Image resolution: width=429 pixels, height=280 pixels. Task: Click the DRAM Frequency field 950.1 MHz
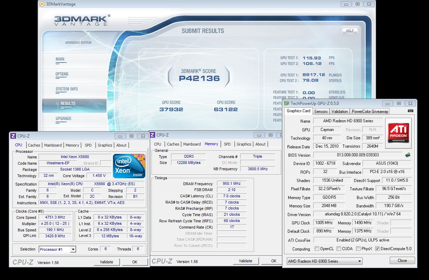click(232, 184)
